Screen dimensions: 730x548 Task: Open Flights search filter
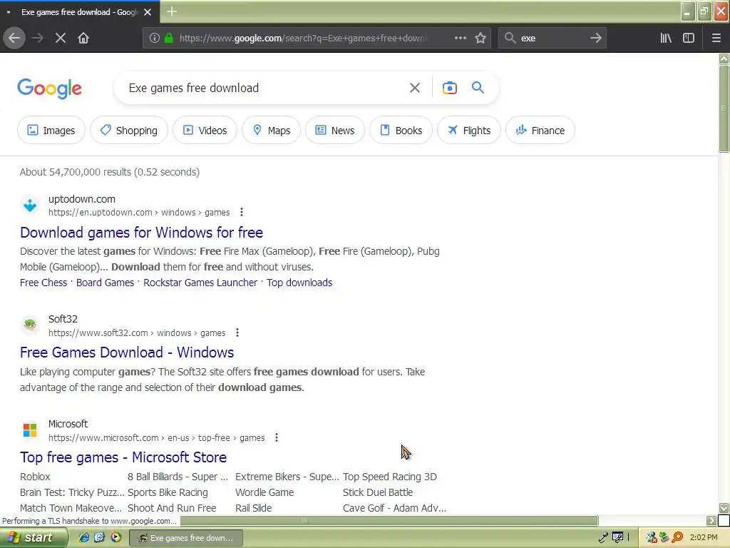coord(469,131)
